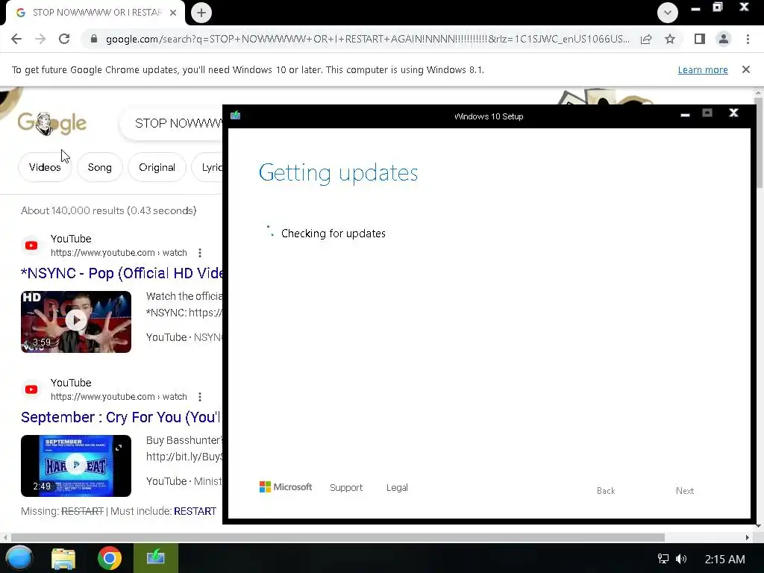Open options for September YouTube result
Screen dimensions: 764x573
(x=200, y=397)
